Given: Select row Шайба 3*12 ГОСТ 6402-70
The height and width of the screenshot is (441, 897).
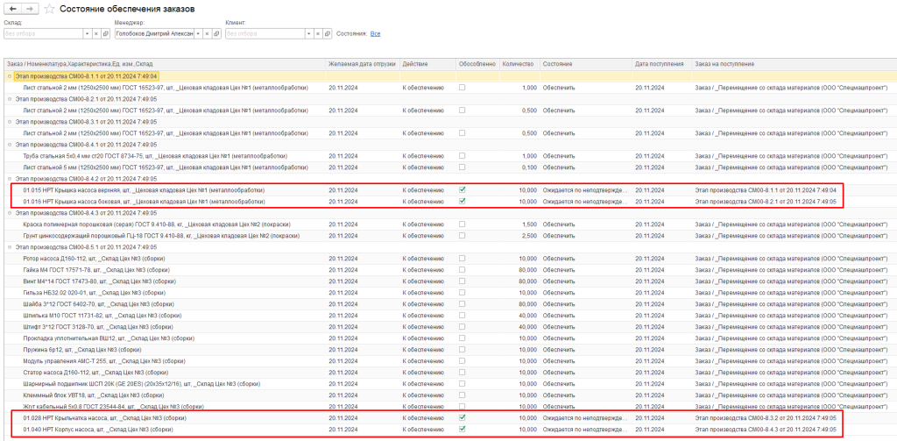Looking at the screenshot, I should [449, 304].
